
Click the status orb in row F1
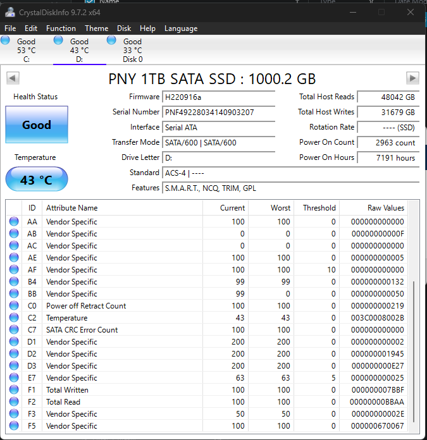click(x=14, y=390)
